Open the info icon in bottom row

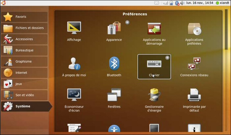(194, 128)
